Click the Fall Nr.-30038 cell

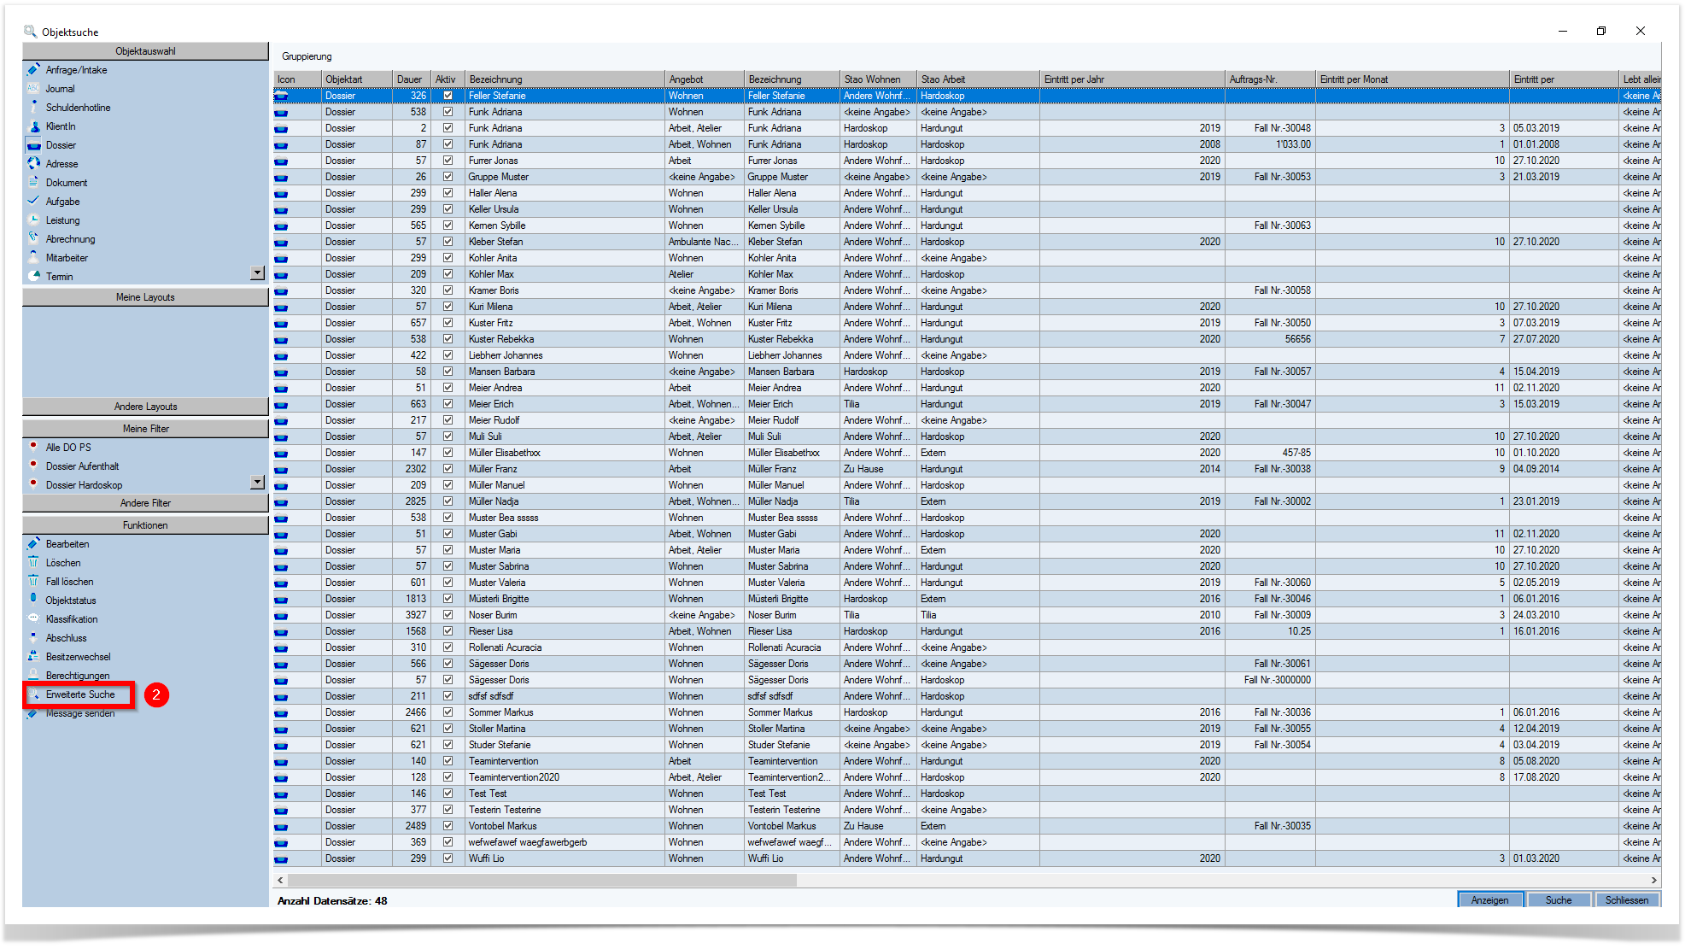[x=1270, y=469]
